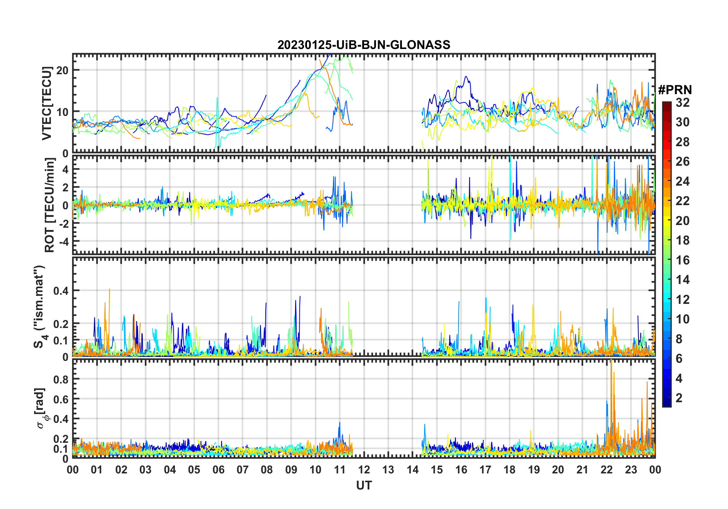Click S4 axis tick value 0.1
Image resolution: width=728 pixels, height=509 pixels.
click(x=61, y=340)
